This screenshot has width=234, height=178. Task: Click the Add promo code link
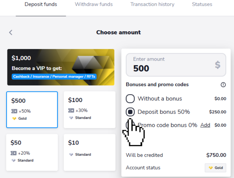(205, 125)
